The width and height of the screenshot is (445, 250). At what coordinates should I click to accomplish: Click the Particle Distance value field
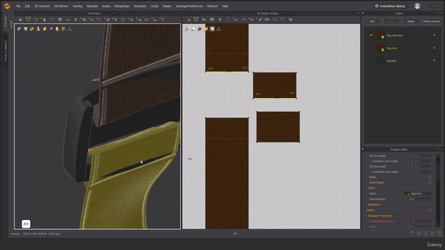[x=421, y=222]
